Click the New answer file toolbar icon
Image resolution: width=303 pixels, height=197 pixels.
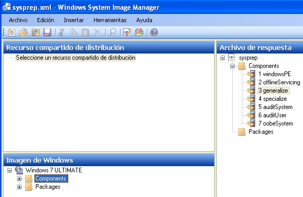(x=12, y=32)
